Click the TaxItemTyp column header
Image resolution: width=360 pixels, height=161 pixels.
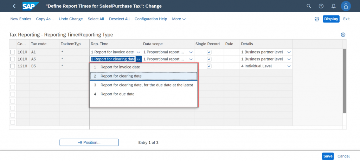[75, 44]
